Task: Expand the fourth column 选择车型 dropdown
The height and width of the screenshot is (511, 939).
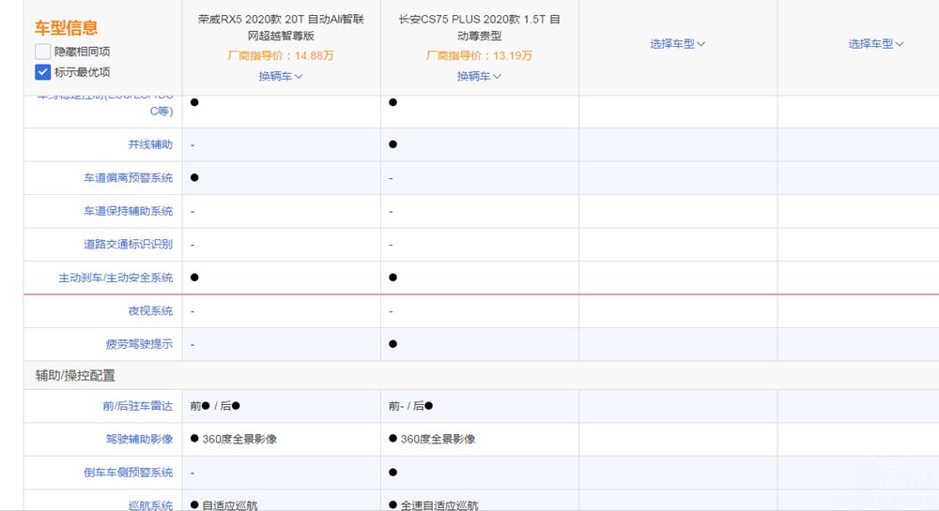Action: [x=875, y=44]
